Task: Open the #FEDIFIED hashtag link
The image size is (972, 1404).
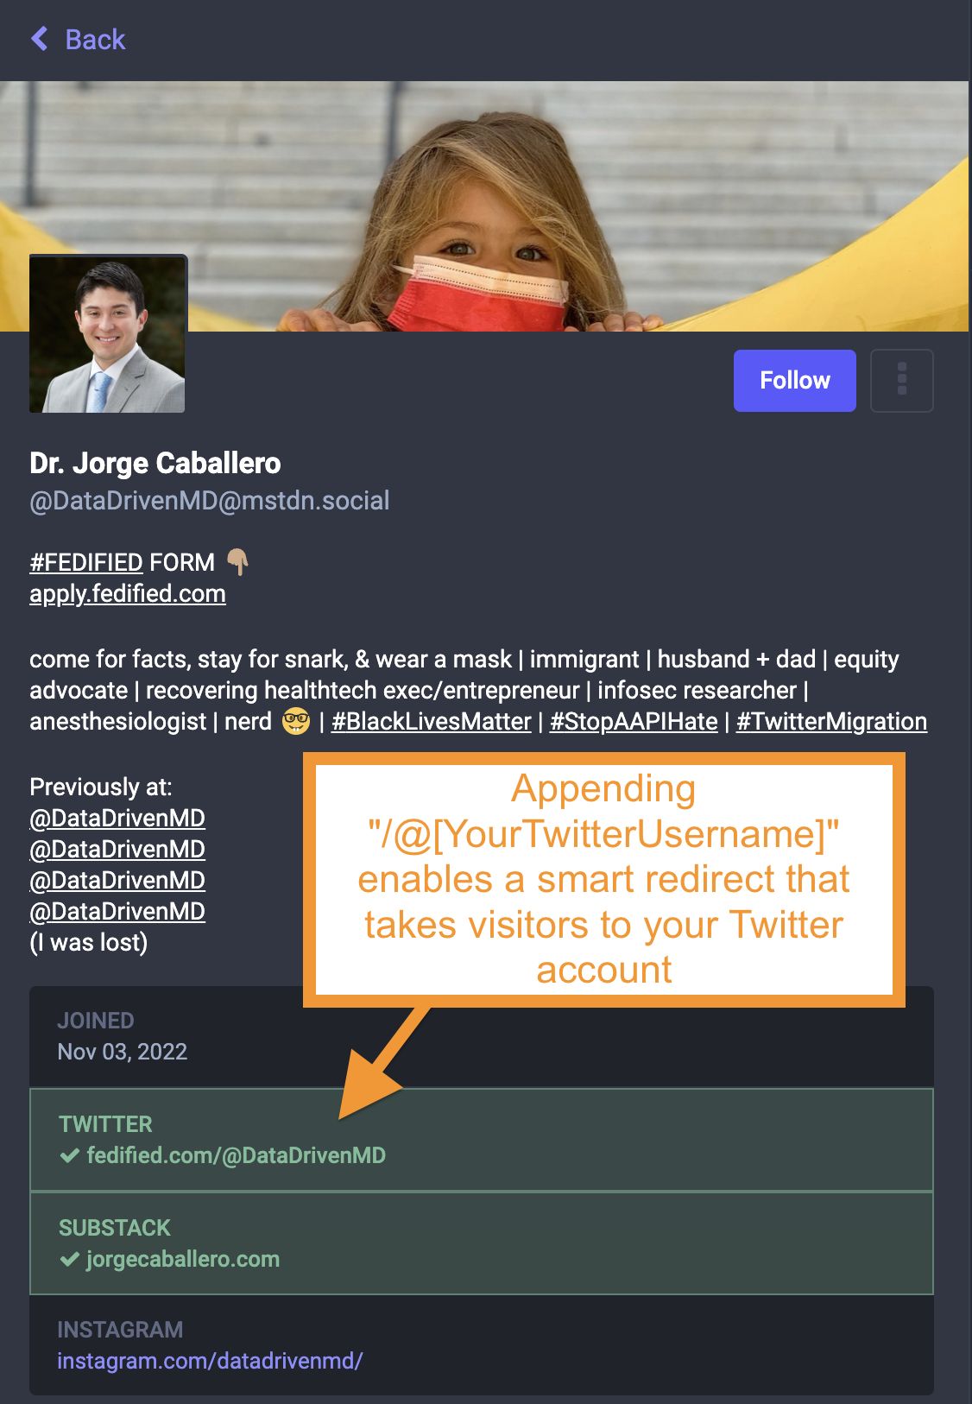Action: click(x=86, y=563)
